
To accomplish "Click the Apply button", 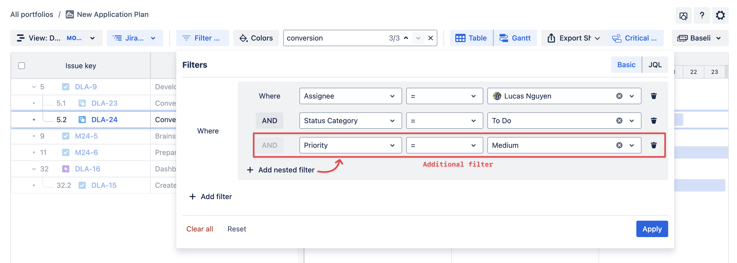I will (x=652, y=229).
